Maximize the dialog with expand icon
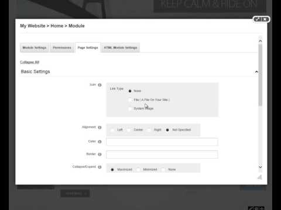Screen dimensions: 281x210 point(258,19)
